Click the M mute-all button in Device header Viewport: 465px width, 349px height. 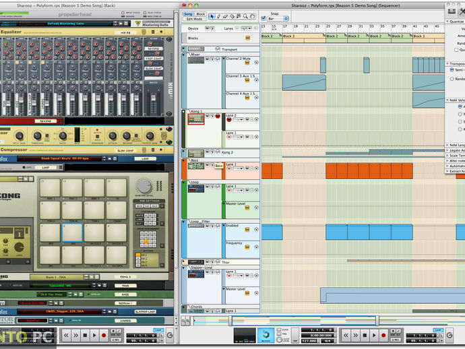(x=207, y=28)
